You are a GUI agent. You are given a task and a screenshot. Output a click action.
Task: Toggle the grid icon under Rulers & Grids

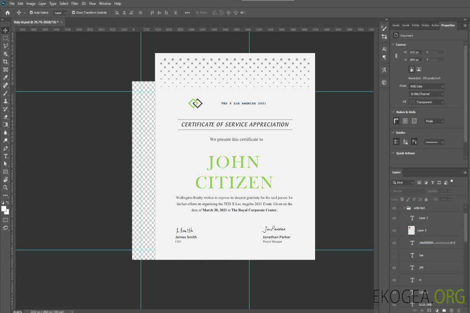click(405, 121)
